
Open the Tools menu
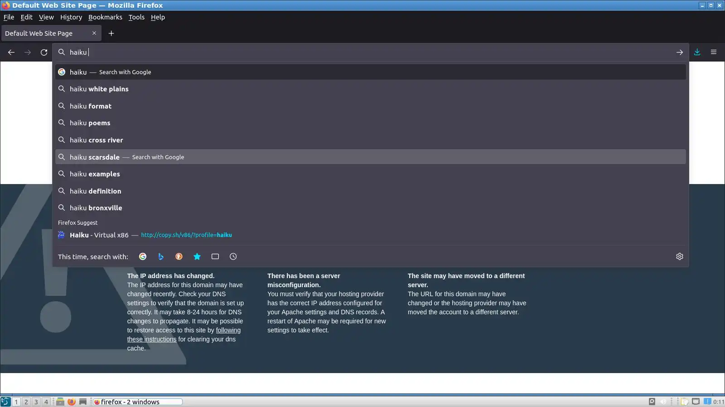point(136,17)
